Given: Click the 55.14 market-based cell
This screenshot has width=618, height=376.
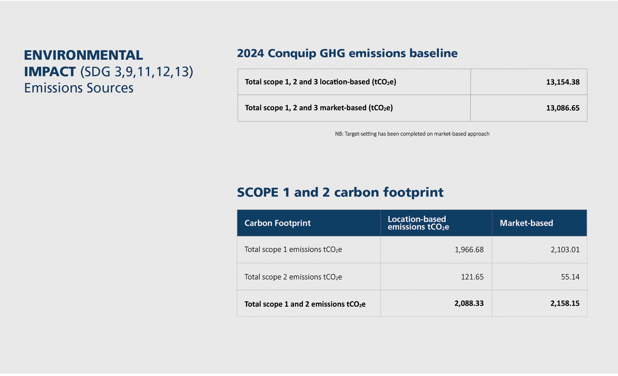Looking at the screenshot, I should pyautogui.click(x=570, y=277).
